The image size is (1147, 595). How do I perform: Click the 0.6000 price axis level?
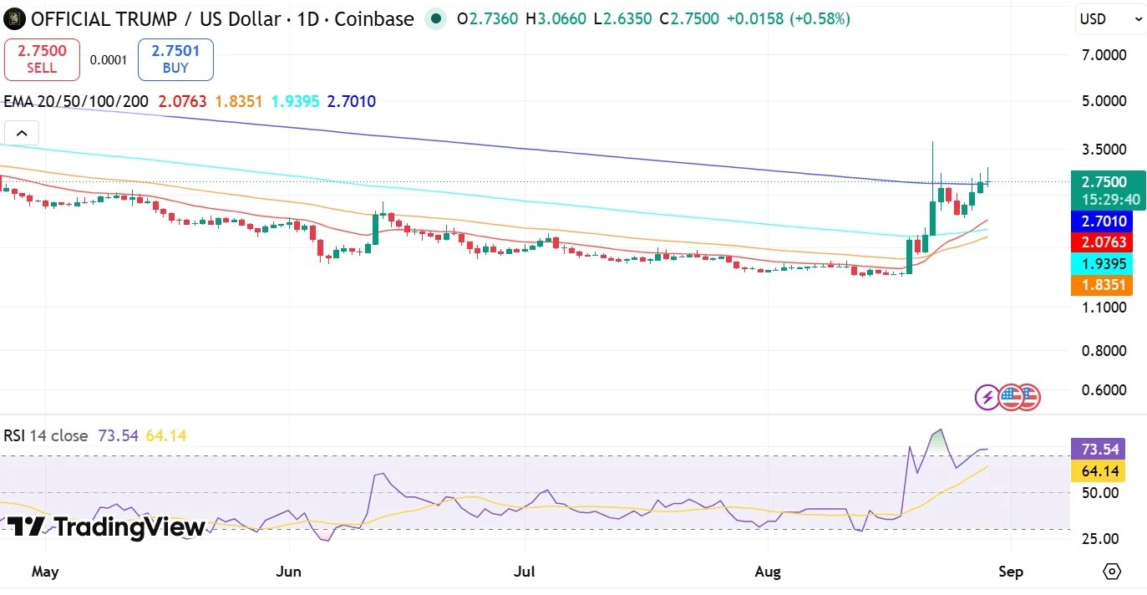click(1104, 390)
